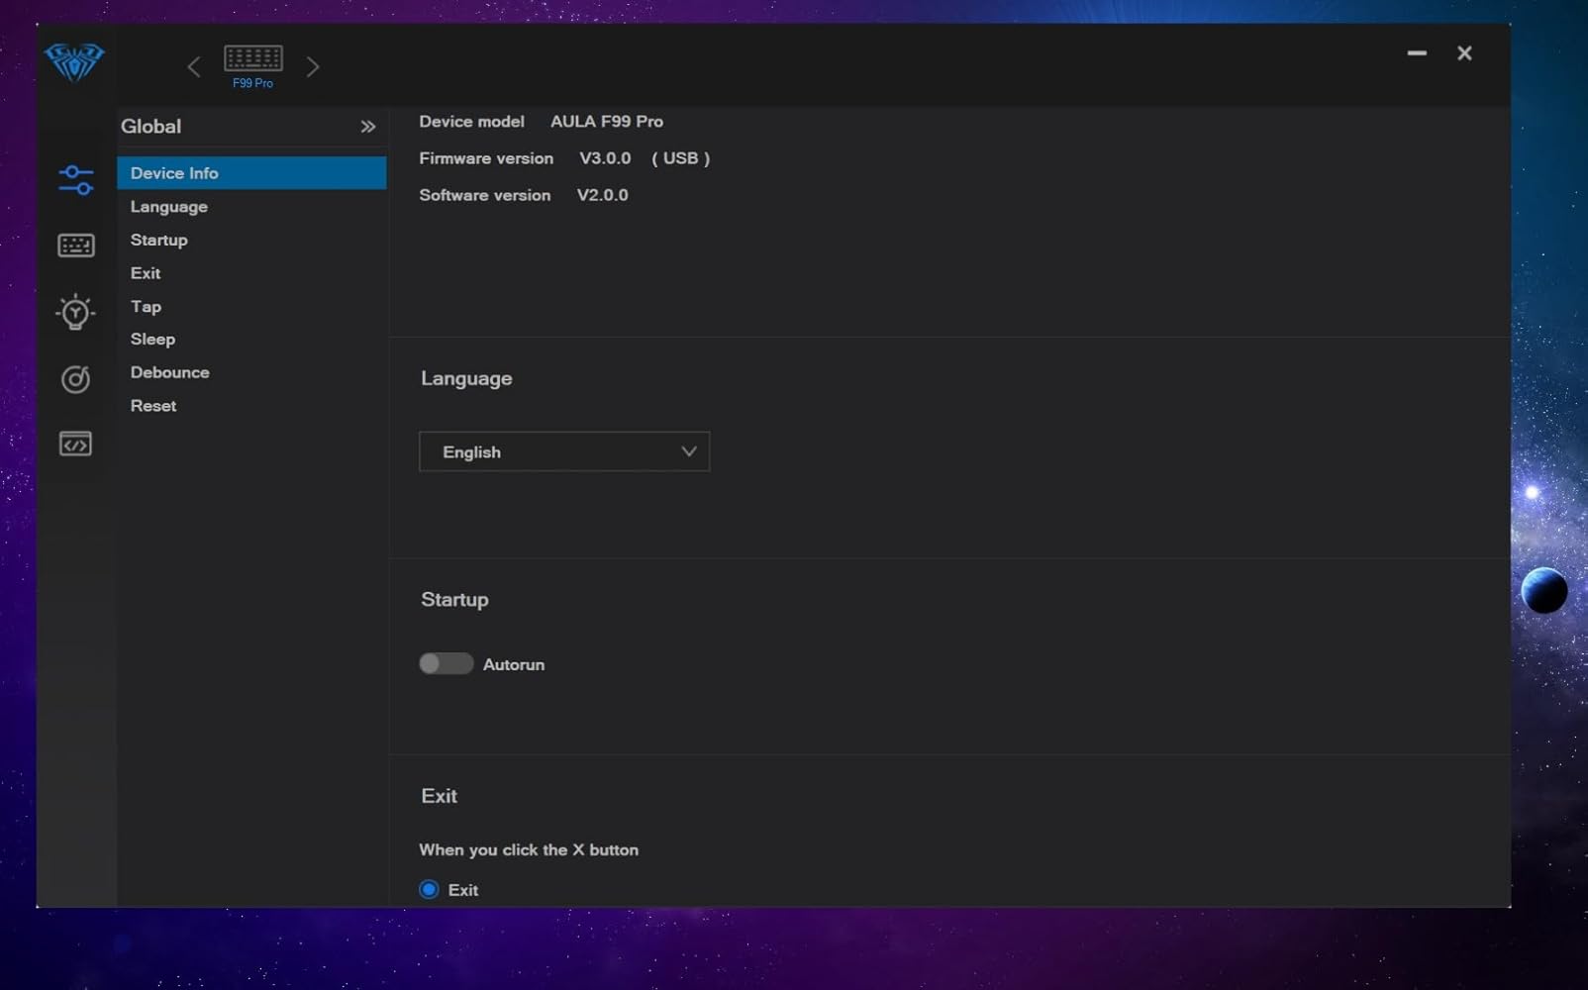Go to next device with right arrow

(313, 67)
